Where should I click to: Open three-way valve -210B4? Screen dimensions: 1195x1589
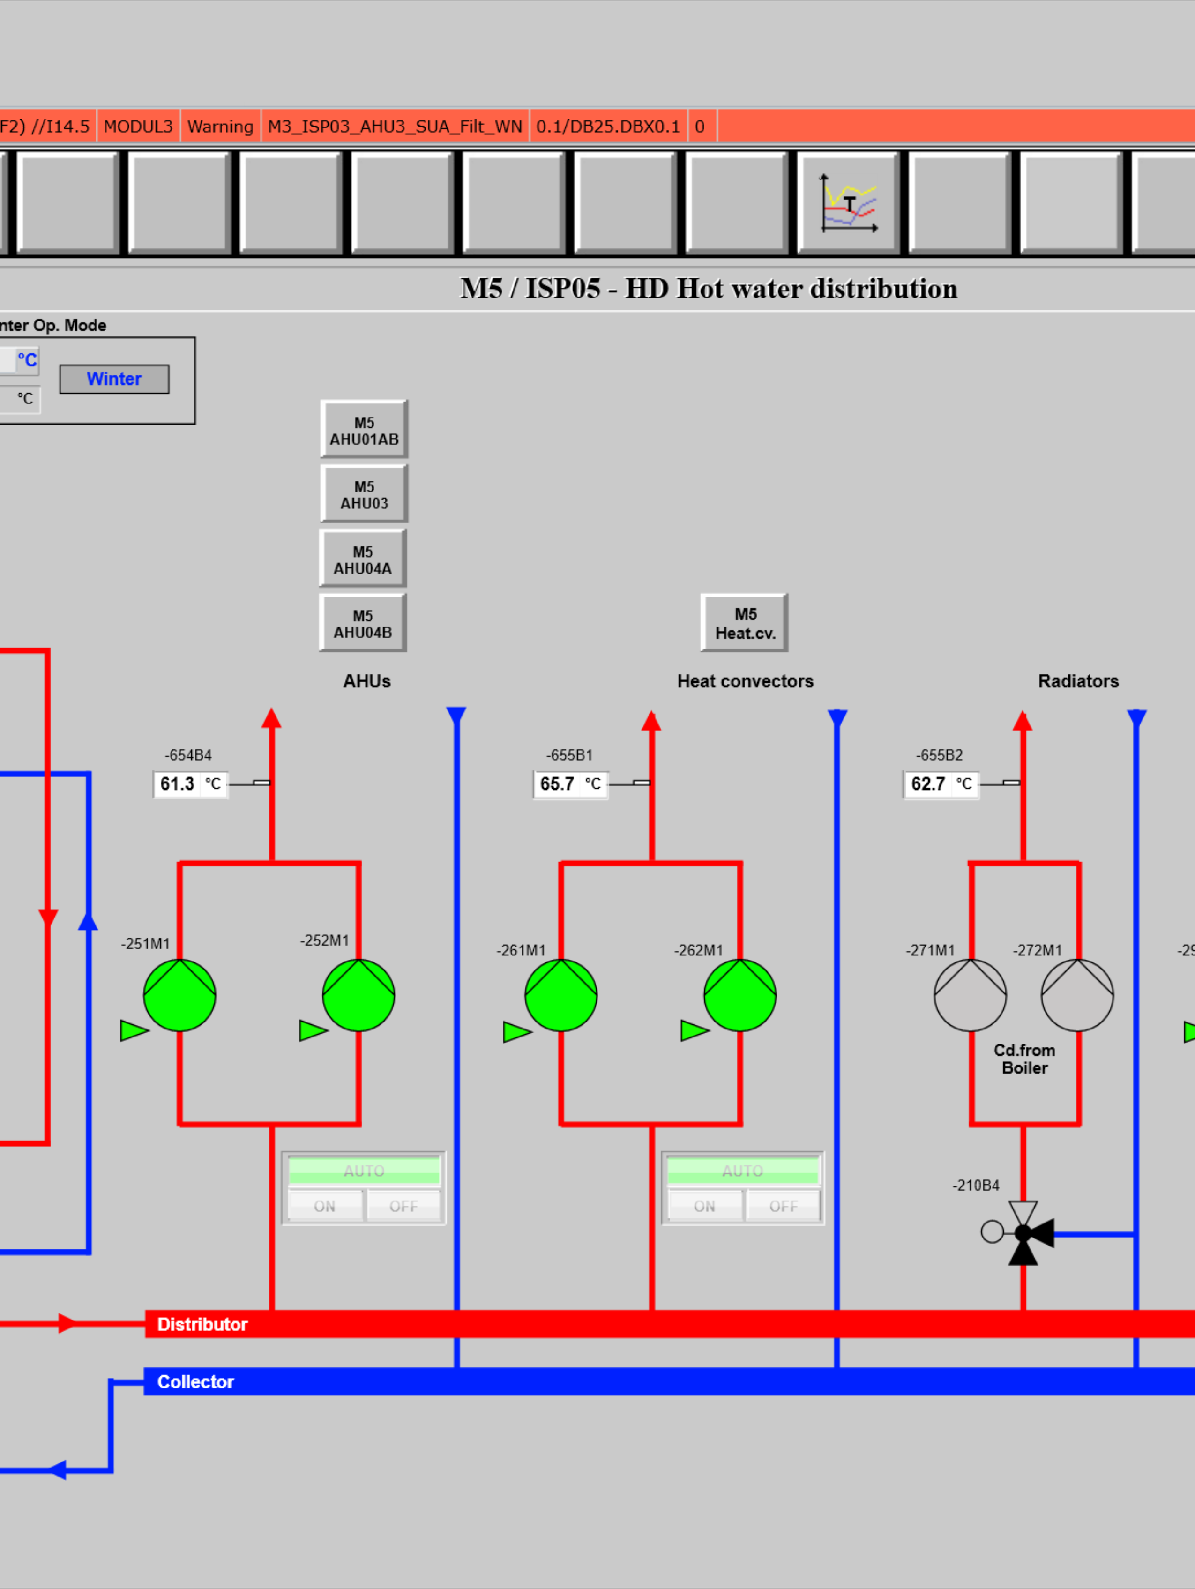[x=1023, y=1233]
